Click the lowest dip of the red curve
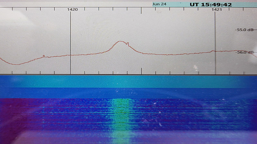Image resolution: width=257 pixels, height=144 pixels. click(17, 64)
